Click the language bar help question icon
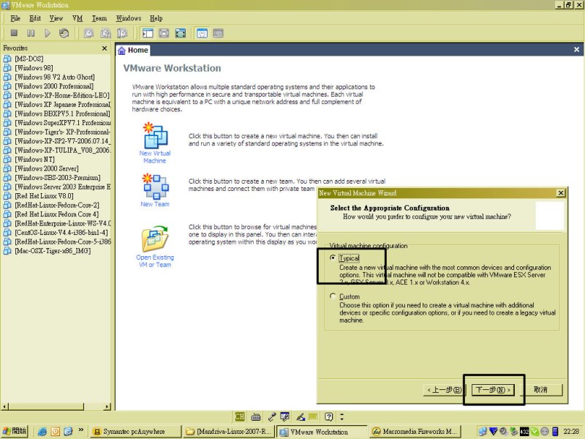Viewport: 585px width, 439px height. 328,416
